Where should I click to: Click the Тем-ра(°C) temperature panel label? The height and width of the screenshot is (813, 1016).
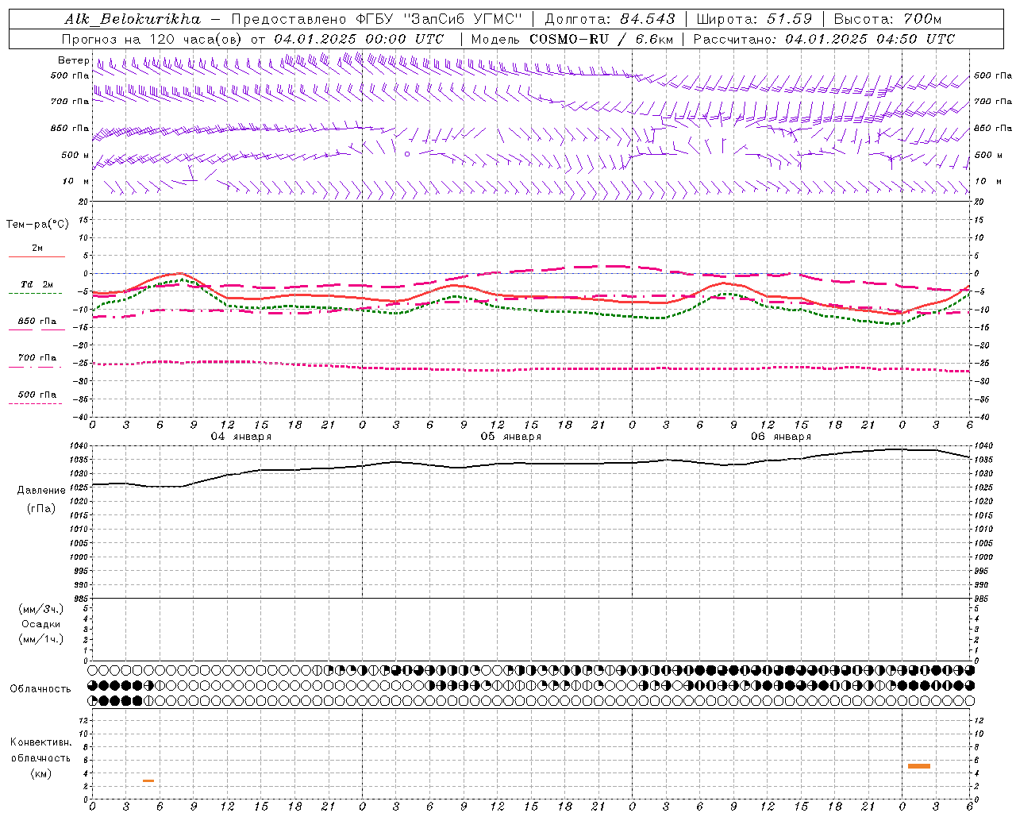click(x=37, y=225)
